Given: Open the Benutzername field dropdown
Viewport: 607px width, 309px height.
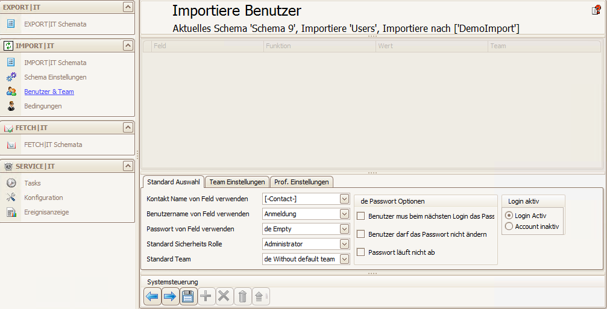Looking at the screenshot, I should (x=344, y=214).
